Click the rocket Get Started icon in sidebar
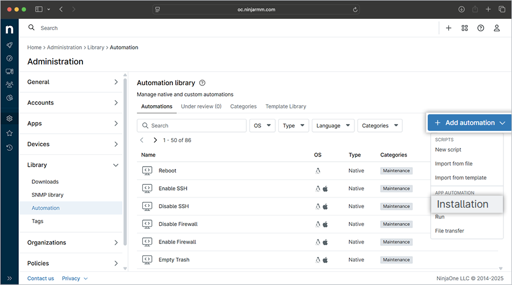This screenshot has height=285, width=512. (10, 45)
